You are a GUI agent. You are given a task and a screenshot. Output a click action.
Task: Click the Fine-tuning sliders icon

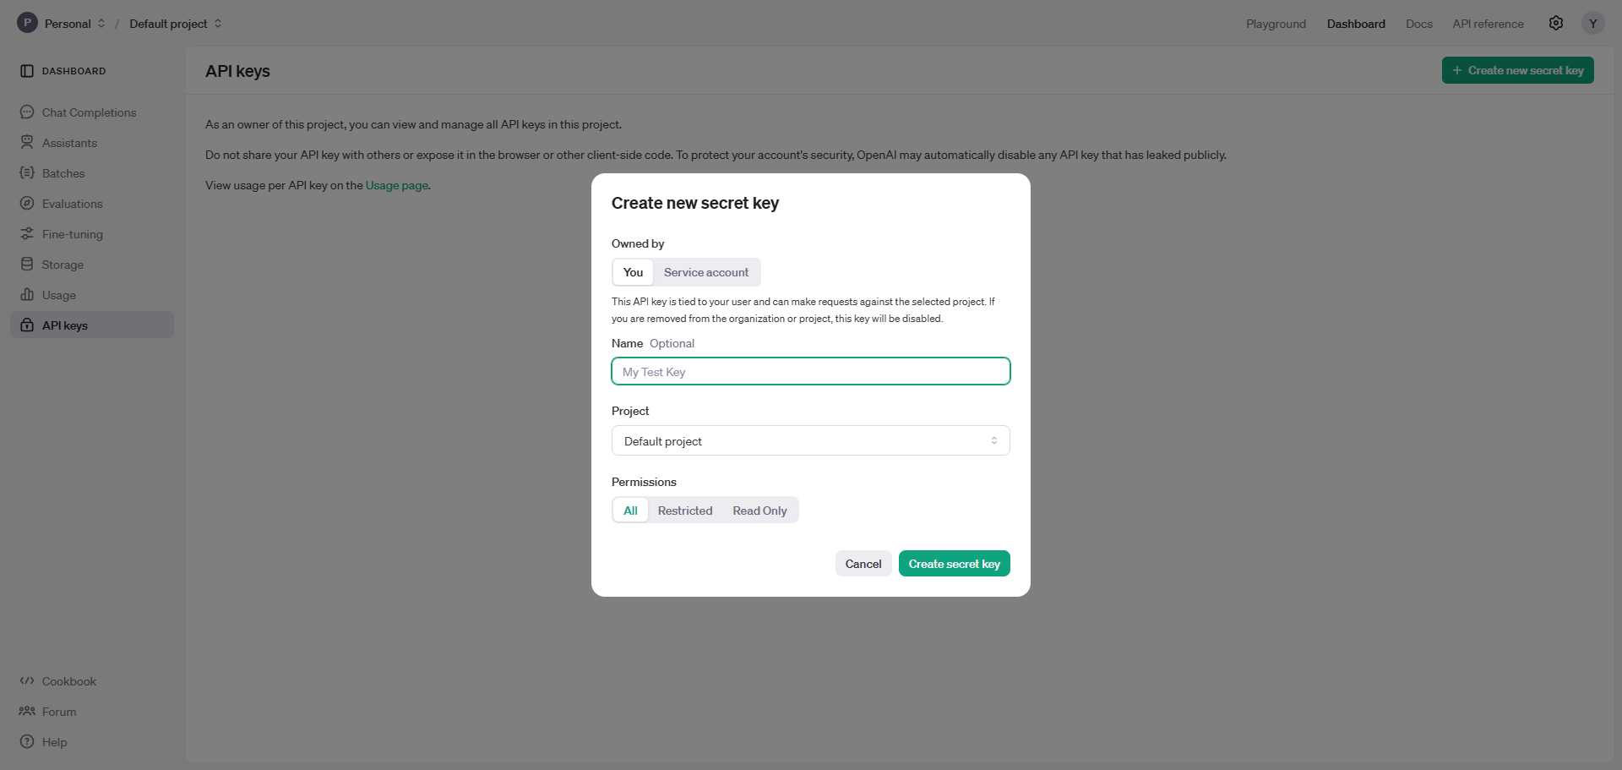(27, 234)
